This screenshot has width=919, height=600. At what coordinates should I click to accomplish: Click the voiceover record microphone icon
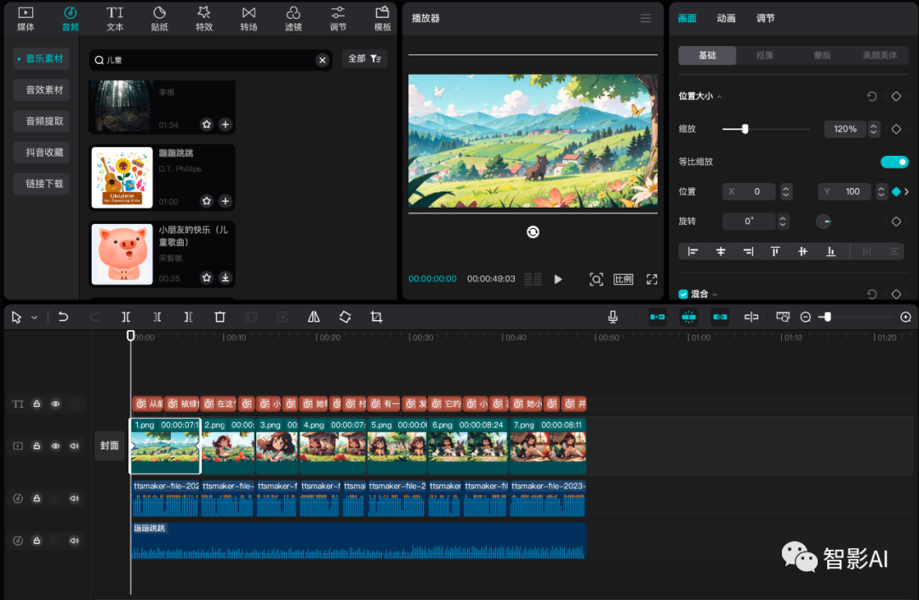(612, 317)
